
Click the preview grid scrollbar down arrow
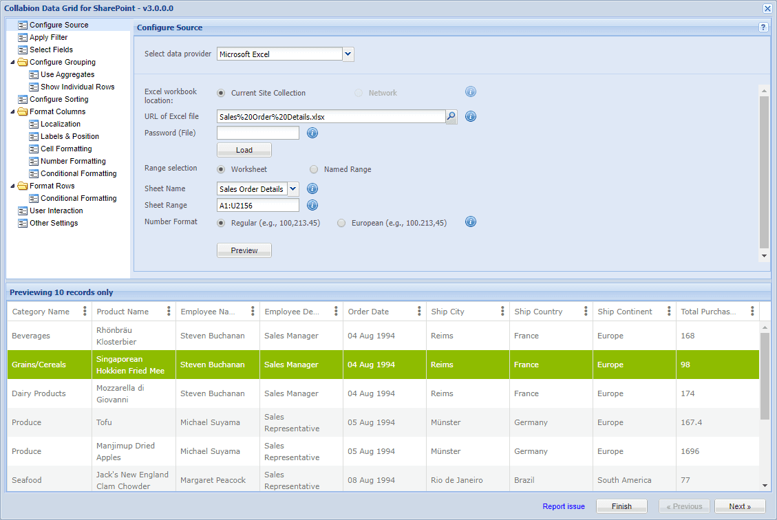tap(765, 486)
